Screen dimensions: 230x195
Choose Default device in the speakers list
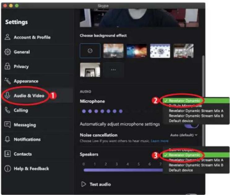196,170
